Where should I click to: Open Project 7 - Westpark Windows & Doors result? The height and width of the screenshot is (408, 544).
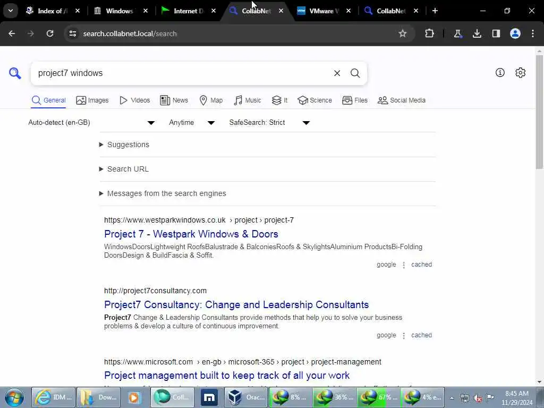pos(191,234)
